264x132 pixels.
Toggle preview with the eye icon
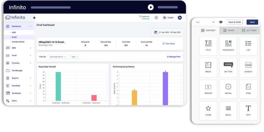point(221,22)
